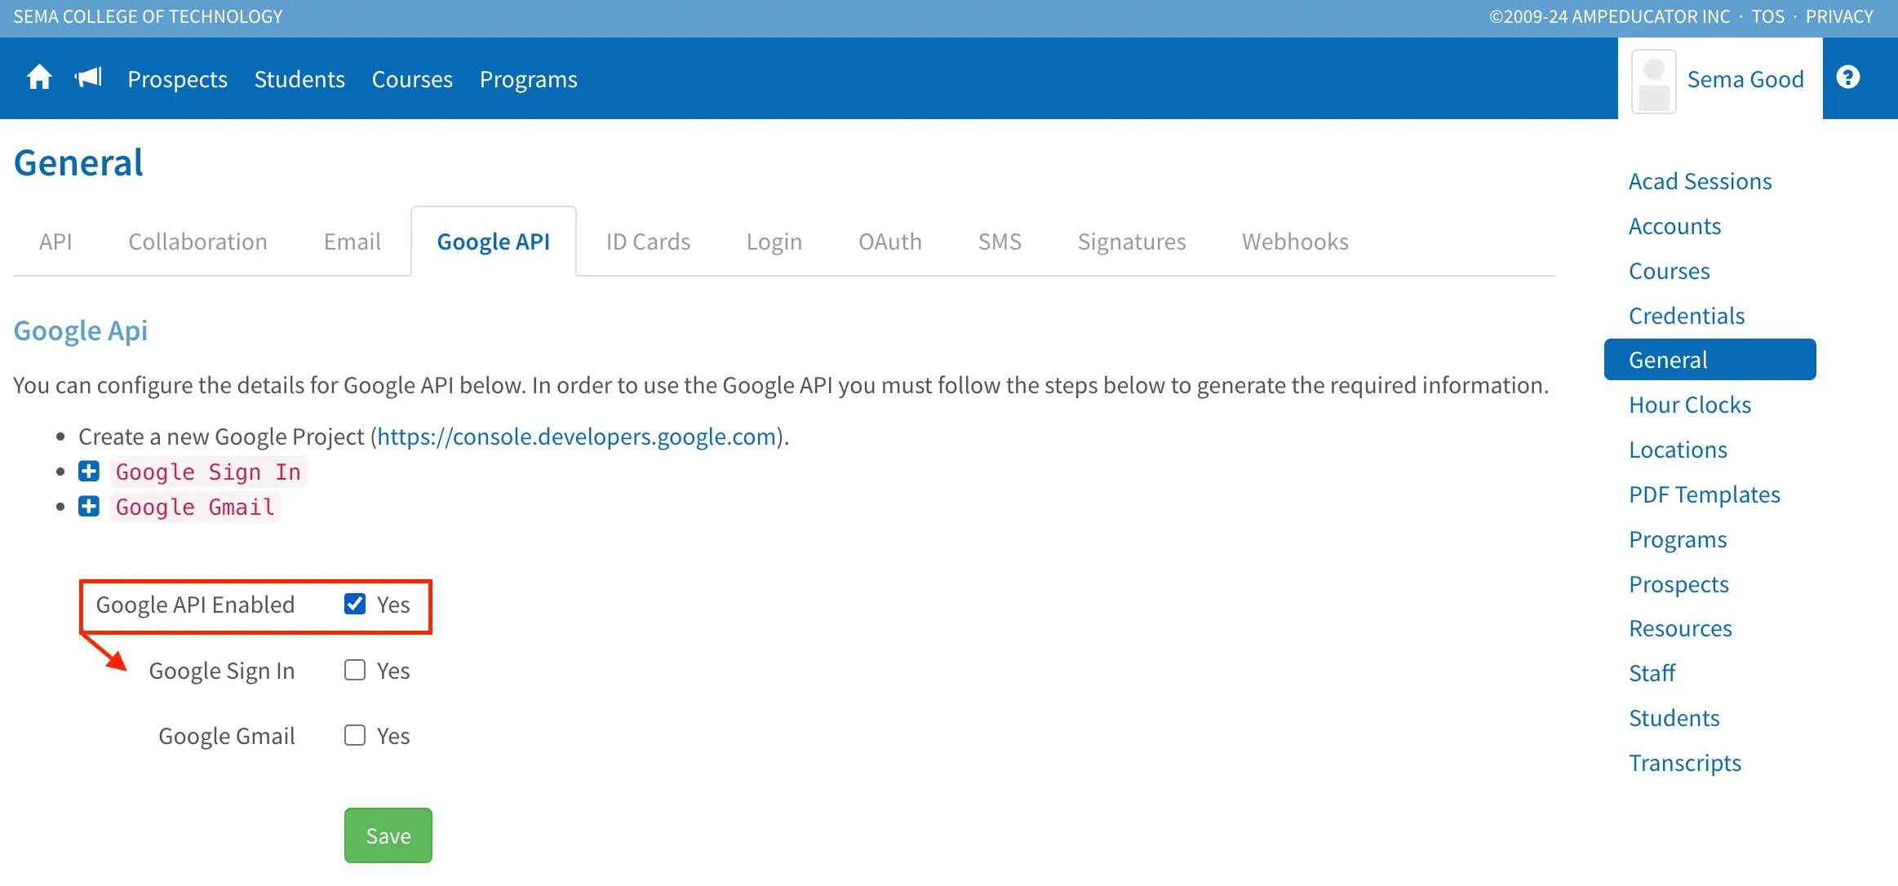Open the ID Cards tab
The width and height of the screenshot is (1898, 886).
pyautogui.click(x=648, y=241)
